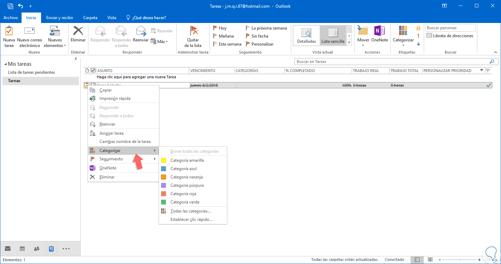Open the Nuevos elementos dropdown
Image resolution: width=501 pixels, height=264 pixels.
pyautogui.click(x=55, y=36)
